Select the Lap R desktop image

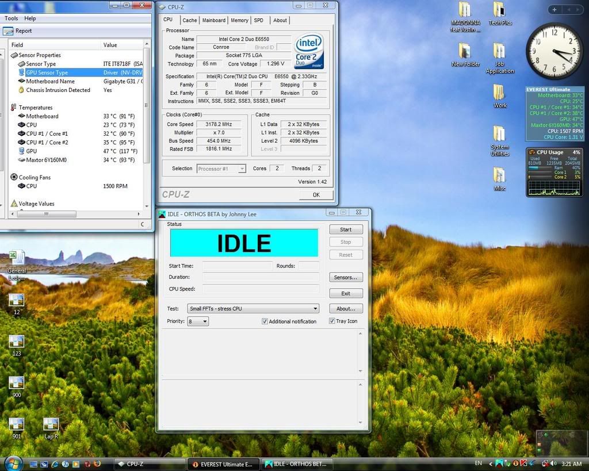pyautogui.click(x=51, y=424)
